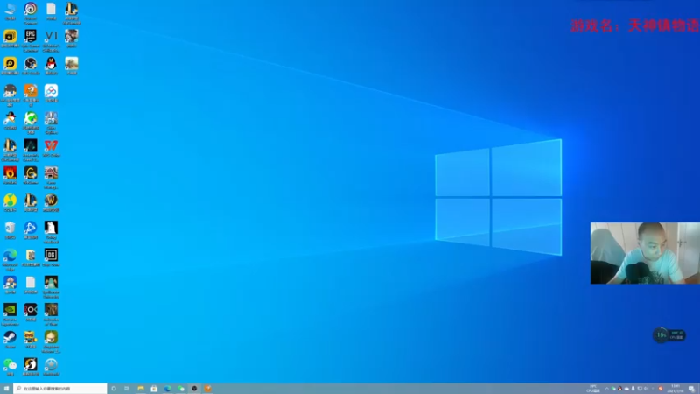Open File Explorer from the taskbar
This screenshot has width=700, height=394.
coord(141,389)
